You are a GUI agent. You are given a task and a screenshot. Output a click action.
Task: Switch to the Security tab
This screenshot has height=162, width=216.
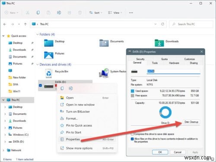pyautogui.click(x=140, y=59)
